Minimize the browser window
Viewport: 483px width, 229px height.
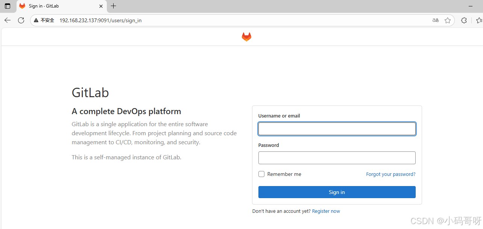[470, 6]
